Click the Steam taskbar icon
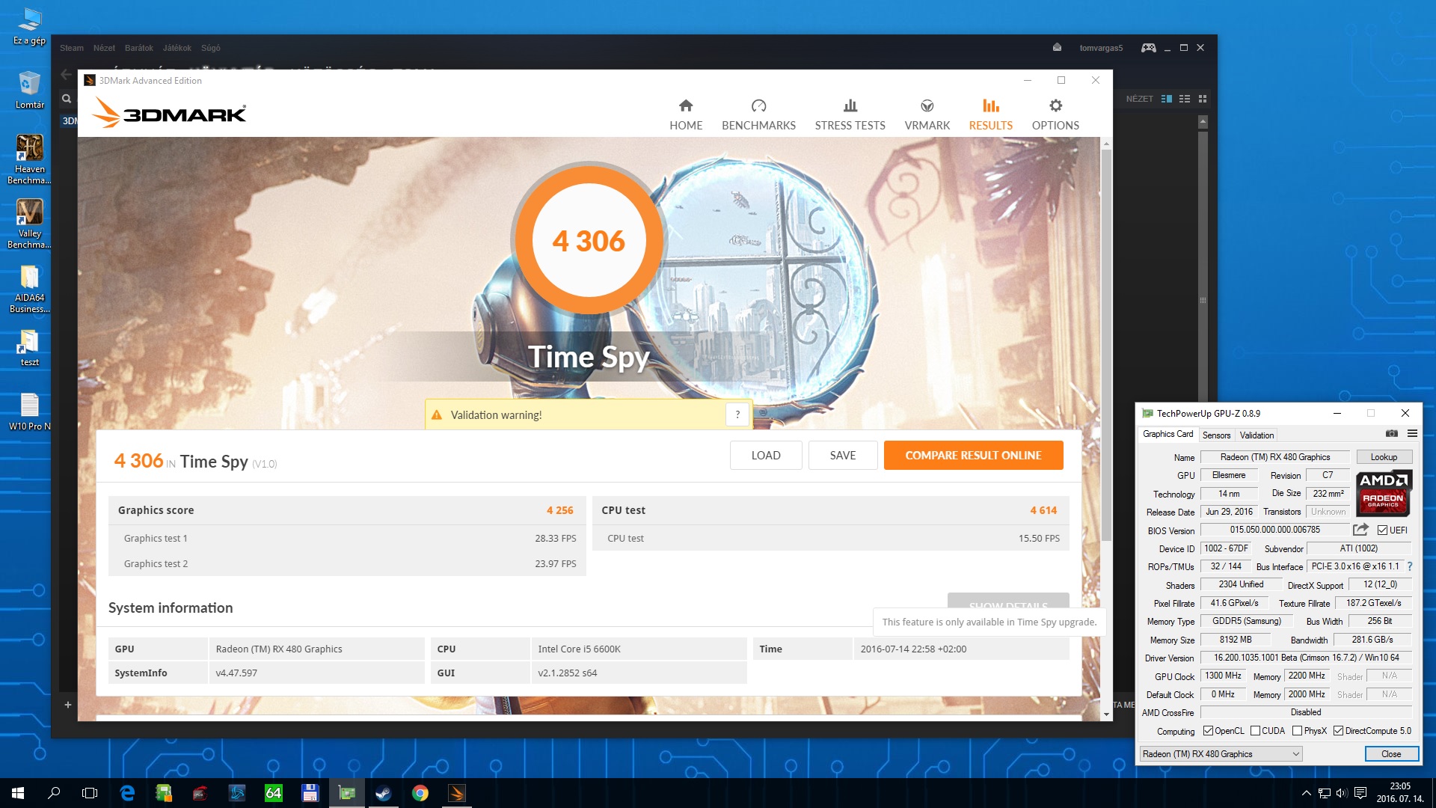 pos(384,793)
